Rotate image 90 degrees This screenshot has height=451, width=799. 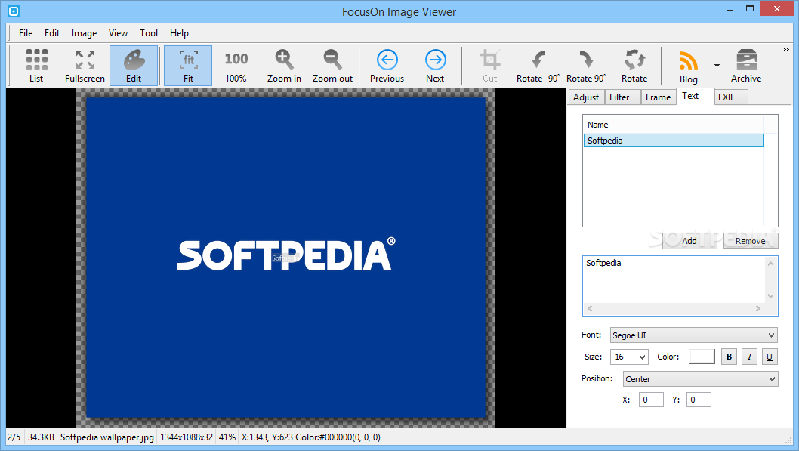pyautogui.click(x=586, y=66)
